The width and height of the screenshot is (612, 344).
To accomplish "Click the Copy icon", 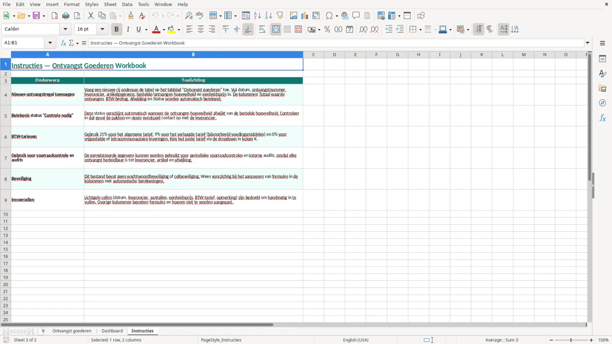I will pyautogui.click(x=102, y=16).
